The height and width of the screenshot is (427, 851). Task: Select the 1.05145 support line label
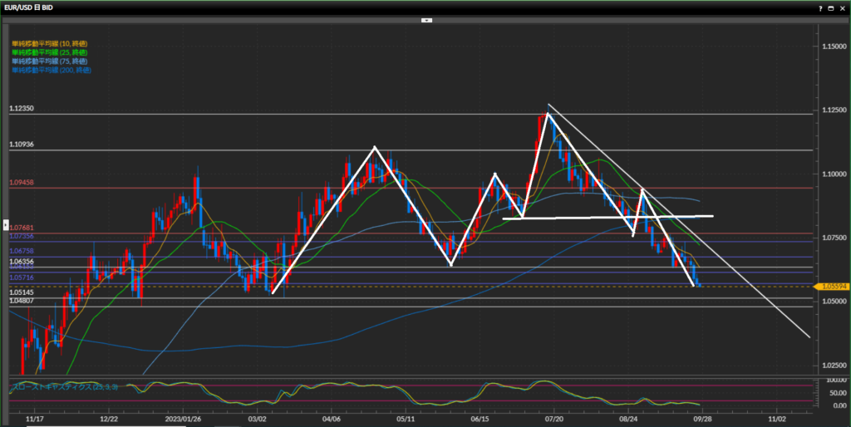[22, 292]
